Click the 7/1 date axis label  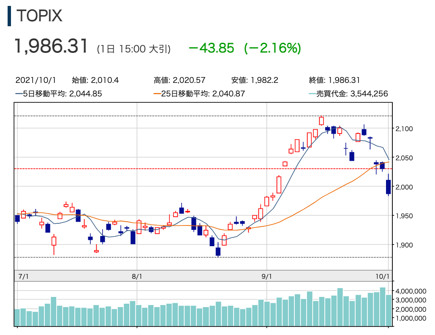pos(23,276)
